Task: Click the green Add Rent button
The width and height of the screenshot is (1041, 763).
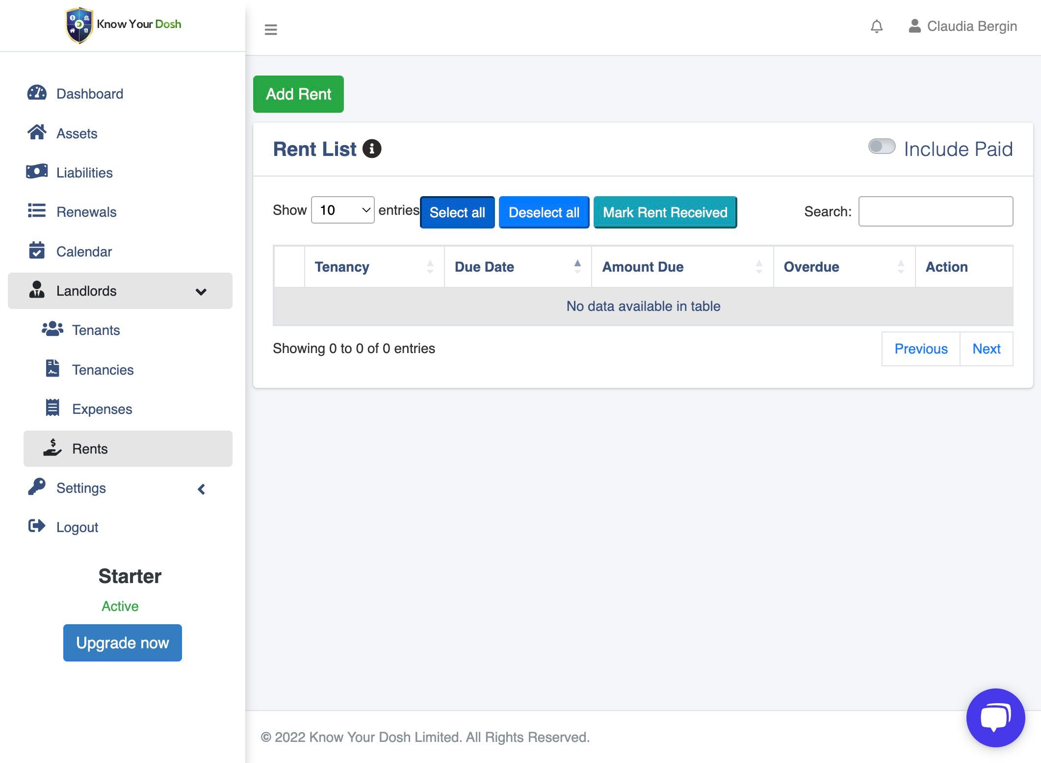Action: 298,94
